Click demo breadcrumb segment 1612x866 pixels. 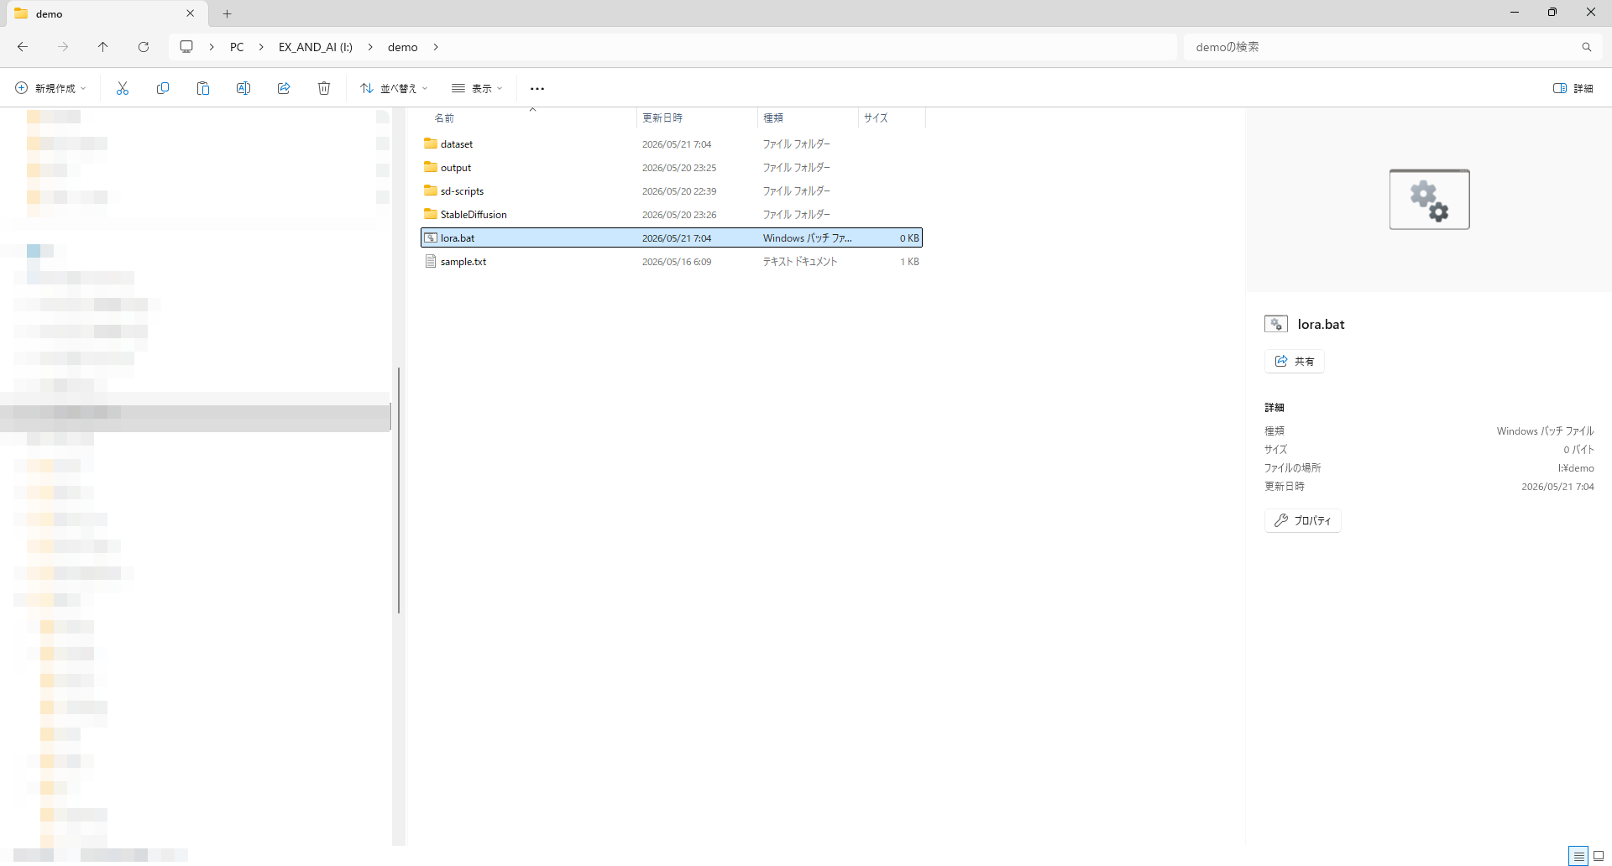pyautogui.click(x=403, y=47)
